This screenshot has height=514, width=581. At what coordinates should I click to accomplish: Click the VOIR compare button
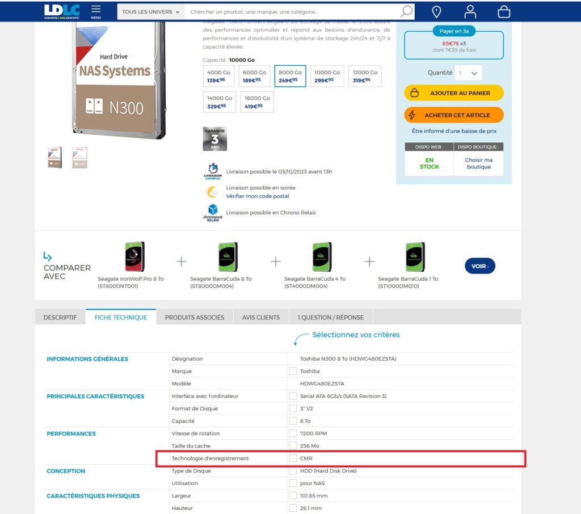480,266
